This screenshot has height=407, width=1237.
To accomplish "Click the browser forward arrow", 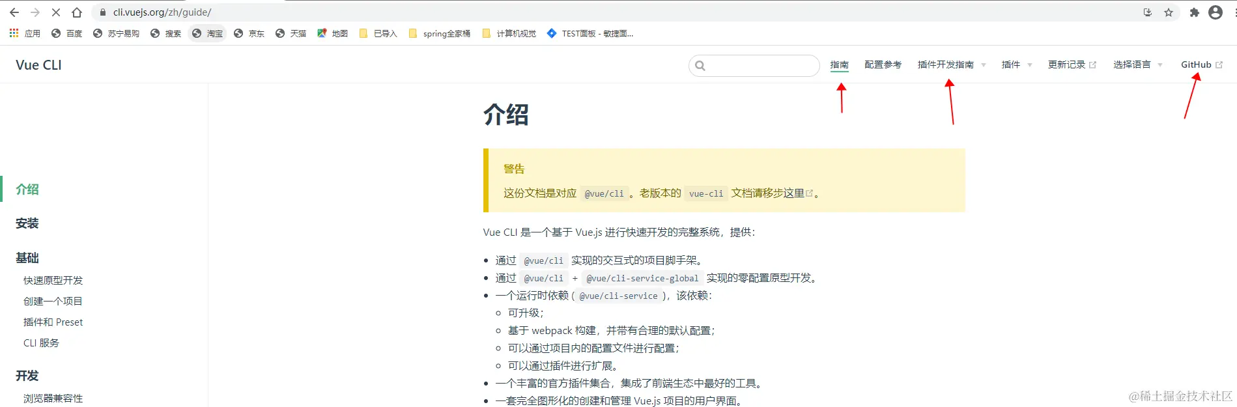I will click(x=35, y=12).
